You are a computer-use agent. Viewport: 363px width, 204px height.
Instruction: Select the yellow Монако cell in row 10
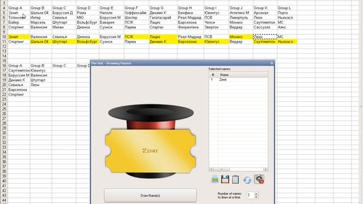point(241,37)
